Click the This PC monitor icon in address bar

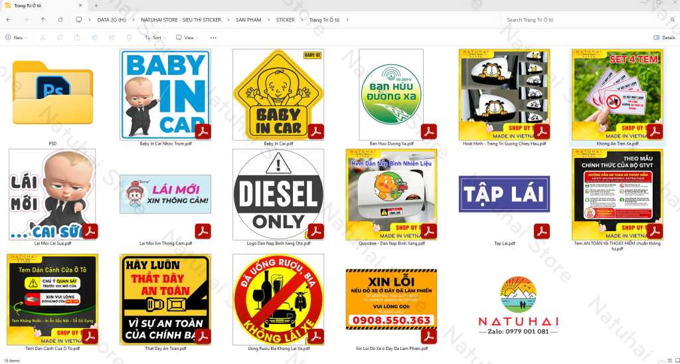coord(78,20)
